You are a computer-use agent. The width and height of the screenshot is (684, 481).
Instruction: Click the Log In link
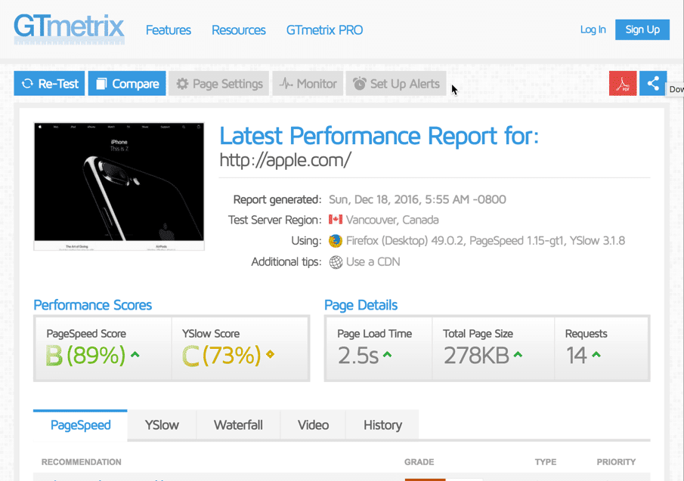pyautogui.click(x=593, y=29)
